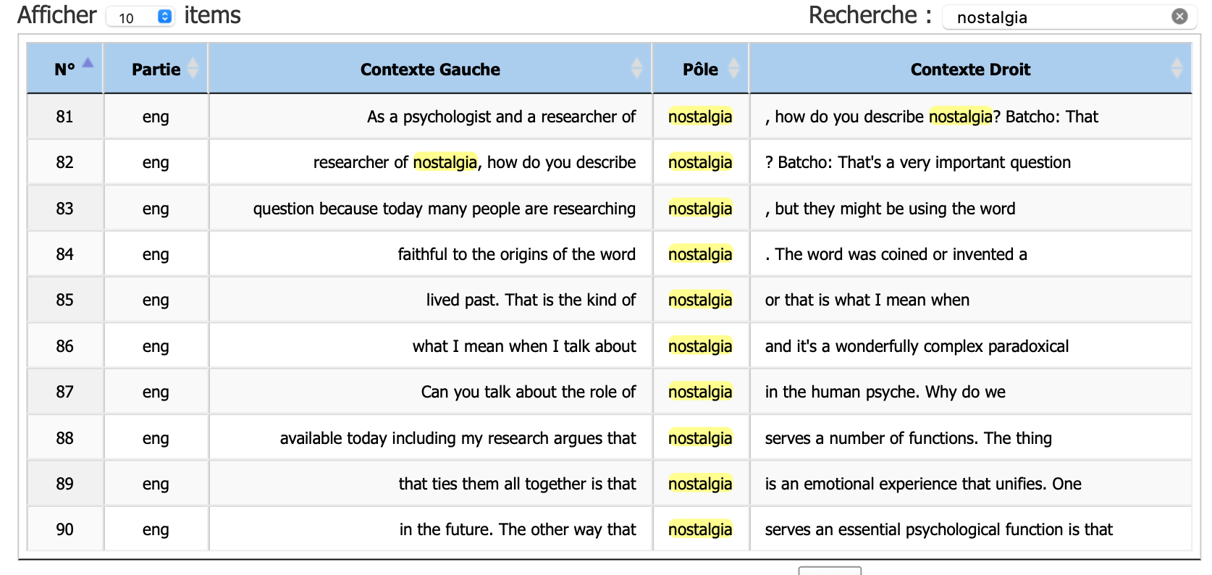Click the Contexte Droit header text

click(970, 70)
